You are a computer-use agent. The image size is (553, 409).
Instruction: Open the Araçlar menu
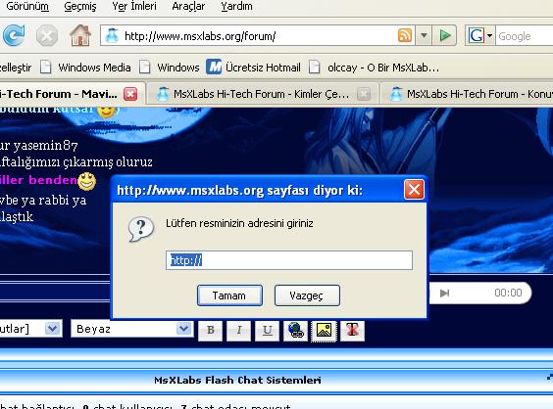click(x=188, y=6)
